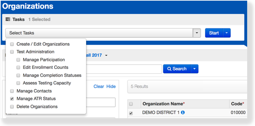Click the magnifier Search button

[x=177, y=69]
